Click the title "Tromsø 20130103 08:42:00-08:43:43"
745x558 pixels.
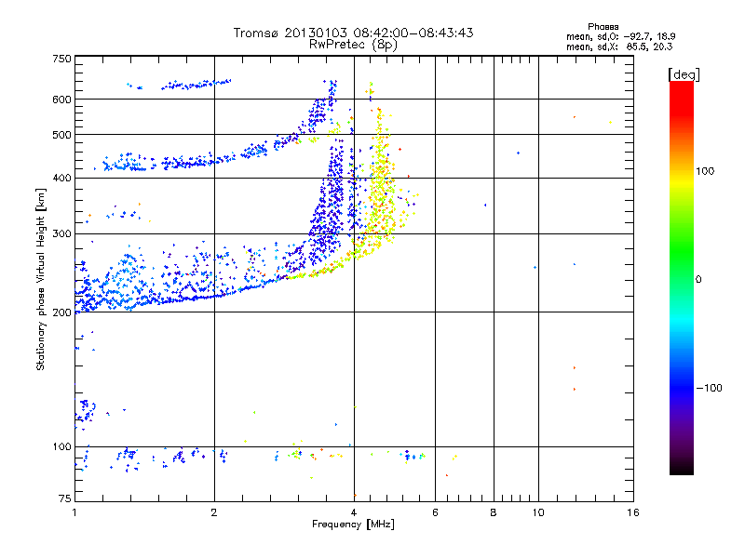(x=353, y=33)
